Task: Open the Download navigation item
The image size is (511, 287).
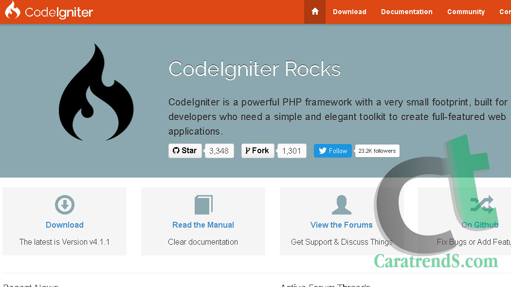Action: [349, 12]
